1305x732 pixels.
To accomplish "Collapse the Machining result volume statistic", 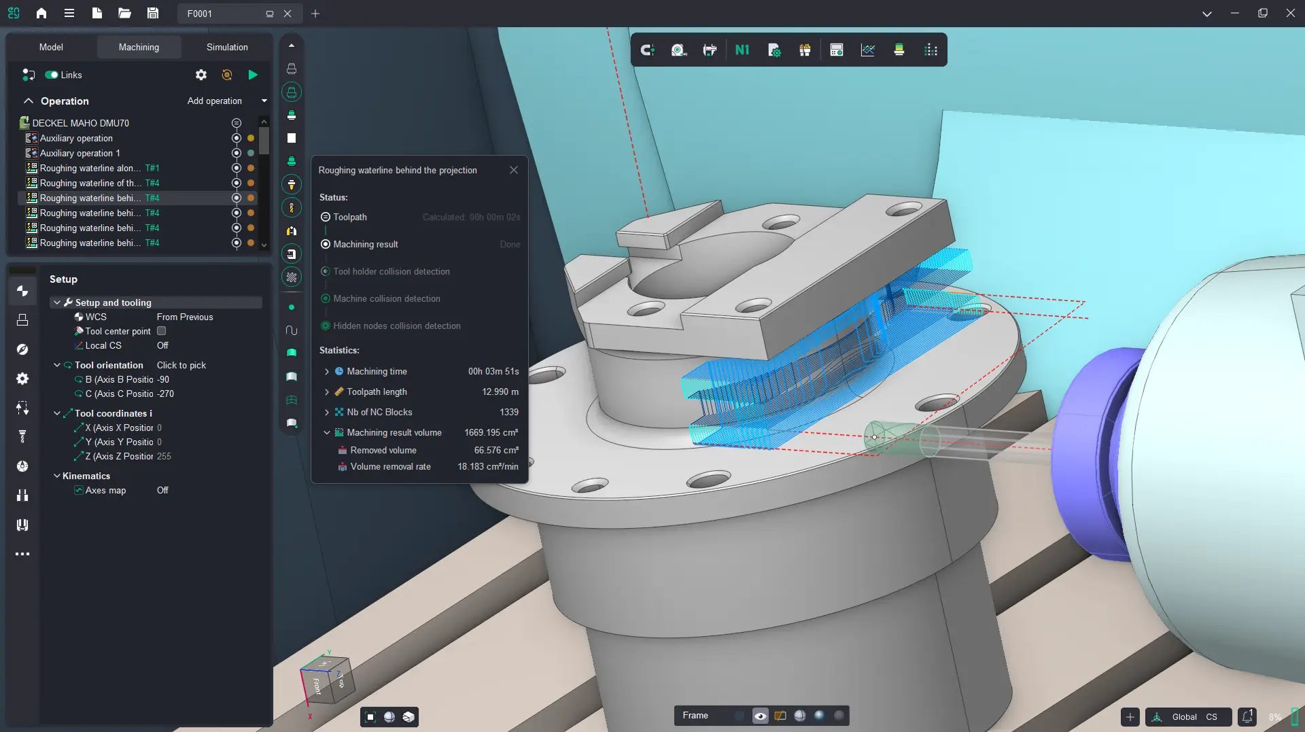I will [327, 432].
